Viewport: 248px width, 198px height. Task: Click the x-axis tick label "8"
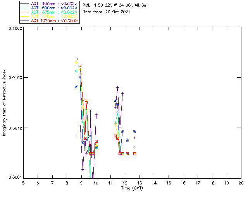(67, 183)
